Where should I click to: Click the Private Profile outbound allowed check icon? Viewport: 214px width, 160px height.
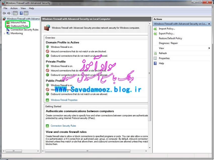tap(47, 75)
